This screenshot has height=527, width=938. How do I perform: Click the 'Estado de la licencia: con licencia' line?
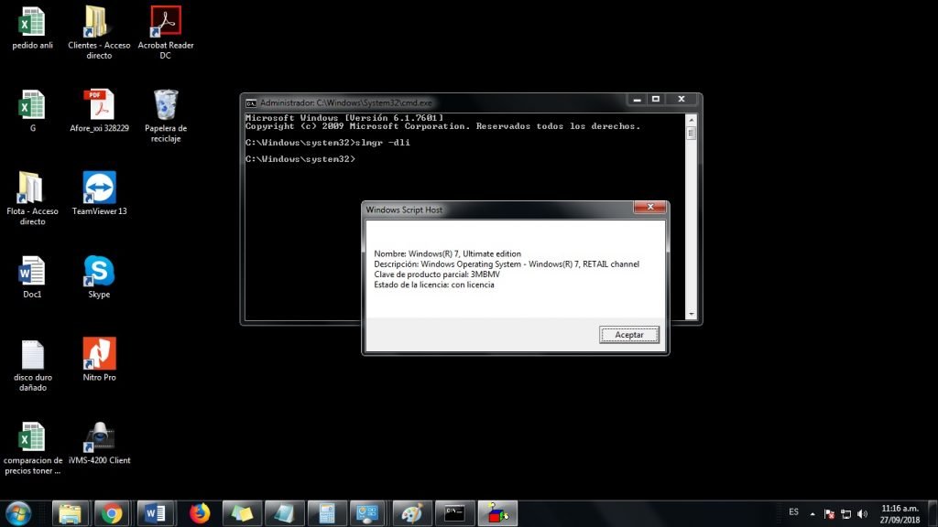pos(433,285)
